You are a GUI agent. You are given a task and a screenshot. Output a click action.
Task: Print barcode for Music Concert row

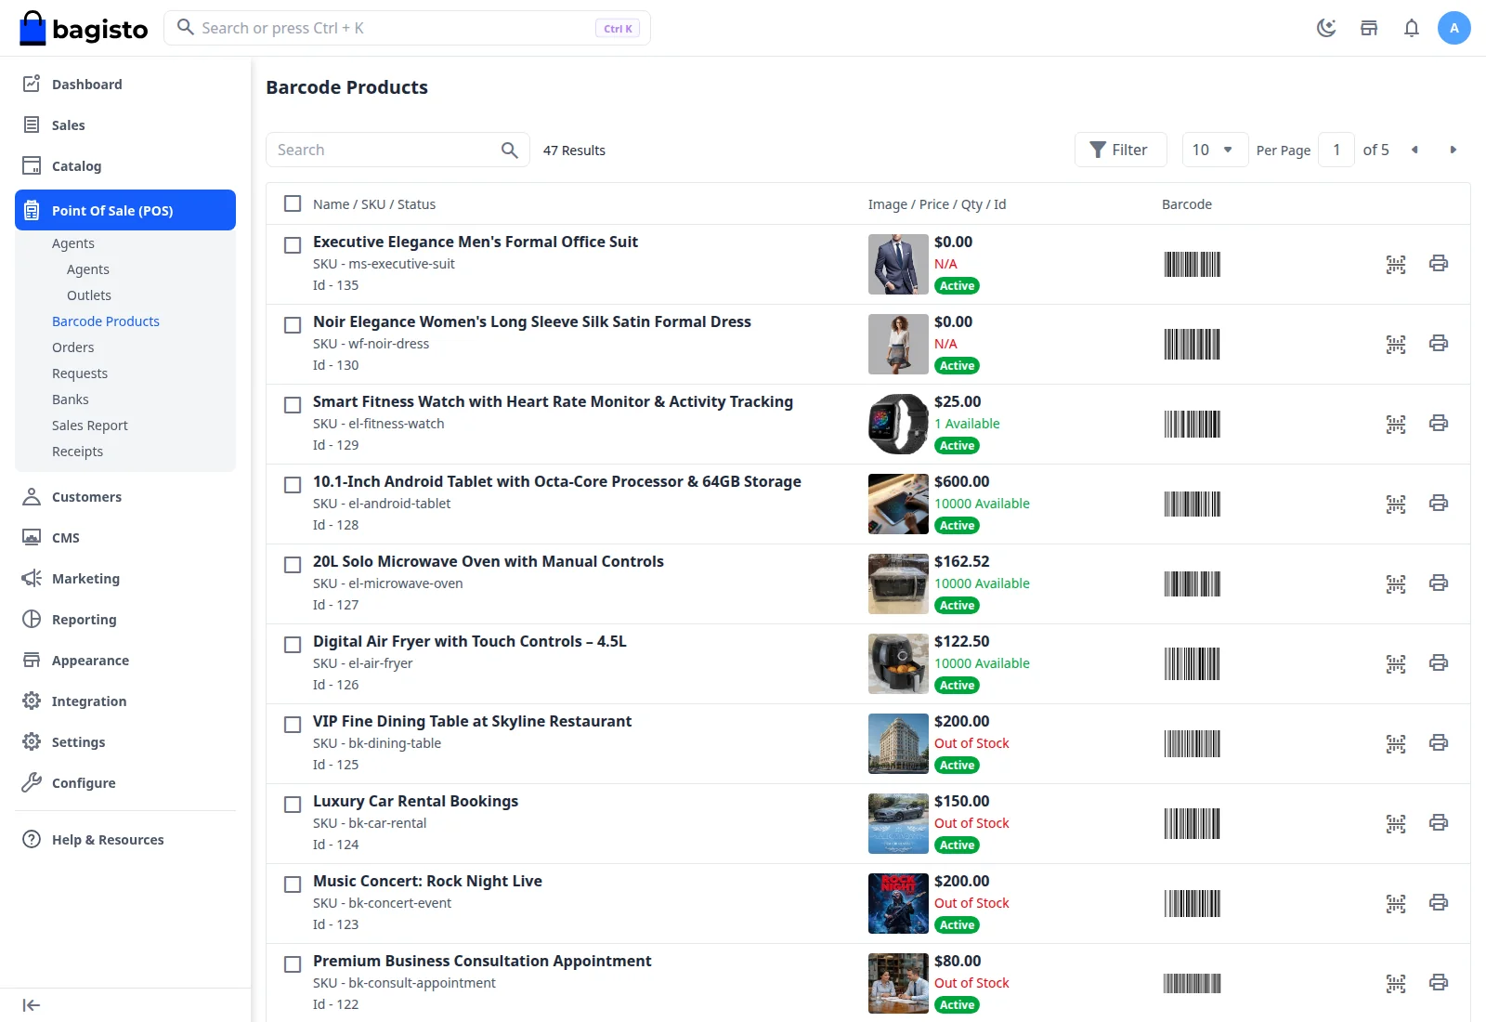point(1439,903)
